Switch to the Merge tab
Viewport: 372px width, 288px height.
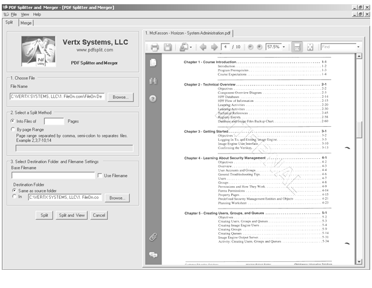[x=26, y=23]
